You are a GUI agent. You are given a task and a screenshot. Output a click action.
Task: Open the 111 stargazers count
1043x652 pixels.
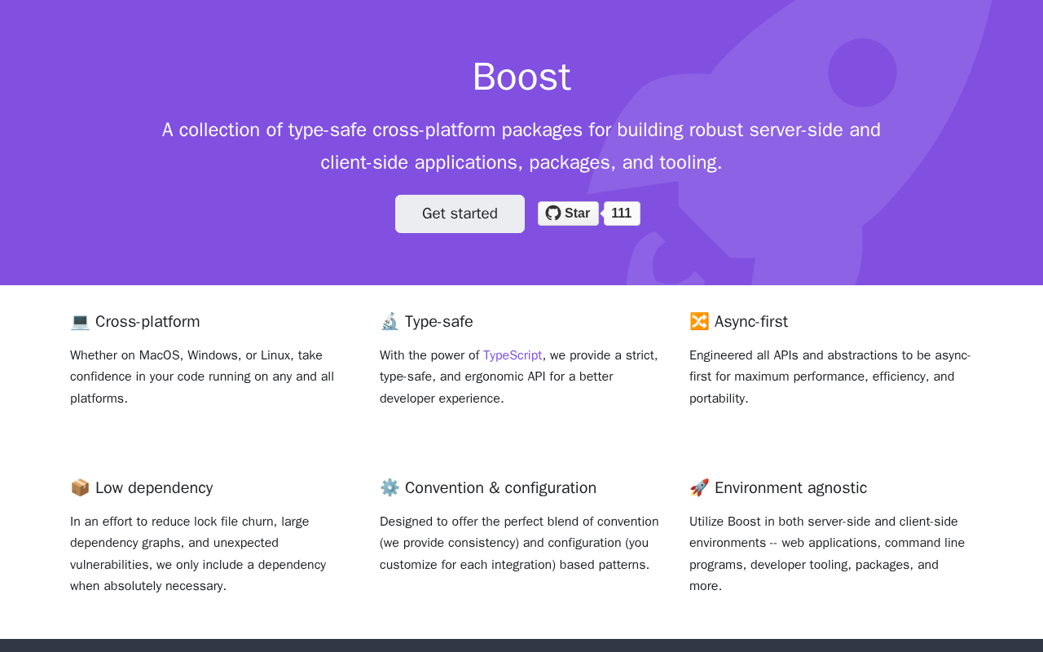[x=622, y=214]
